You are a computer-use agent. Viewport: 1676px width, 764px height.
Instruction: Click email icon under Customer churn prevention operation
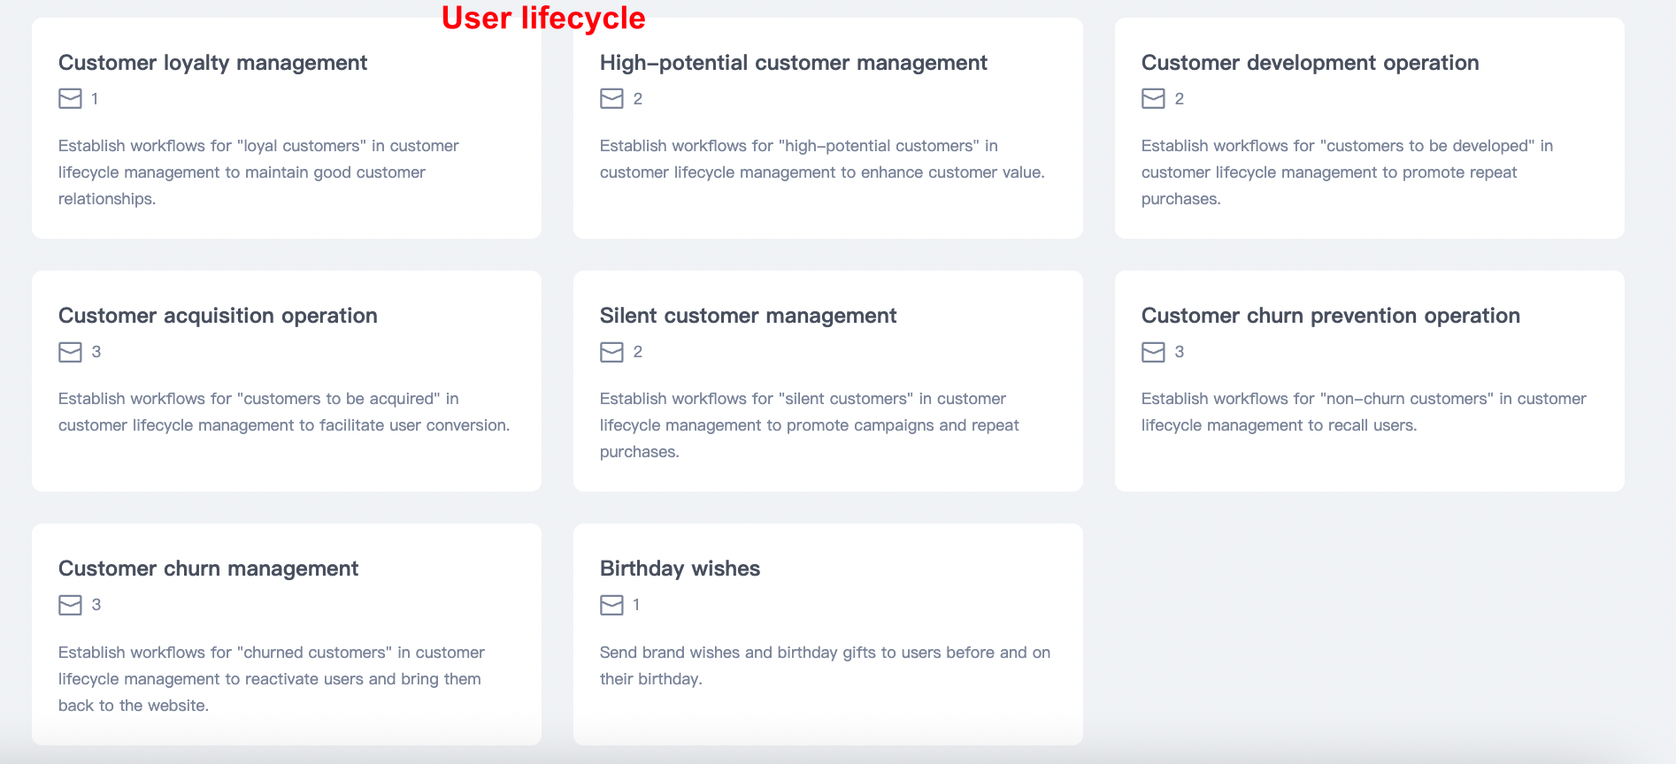click(1153, 352)
